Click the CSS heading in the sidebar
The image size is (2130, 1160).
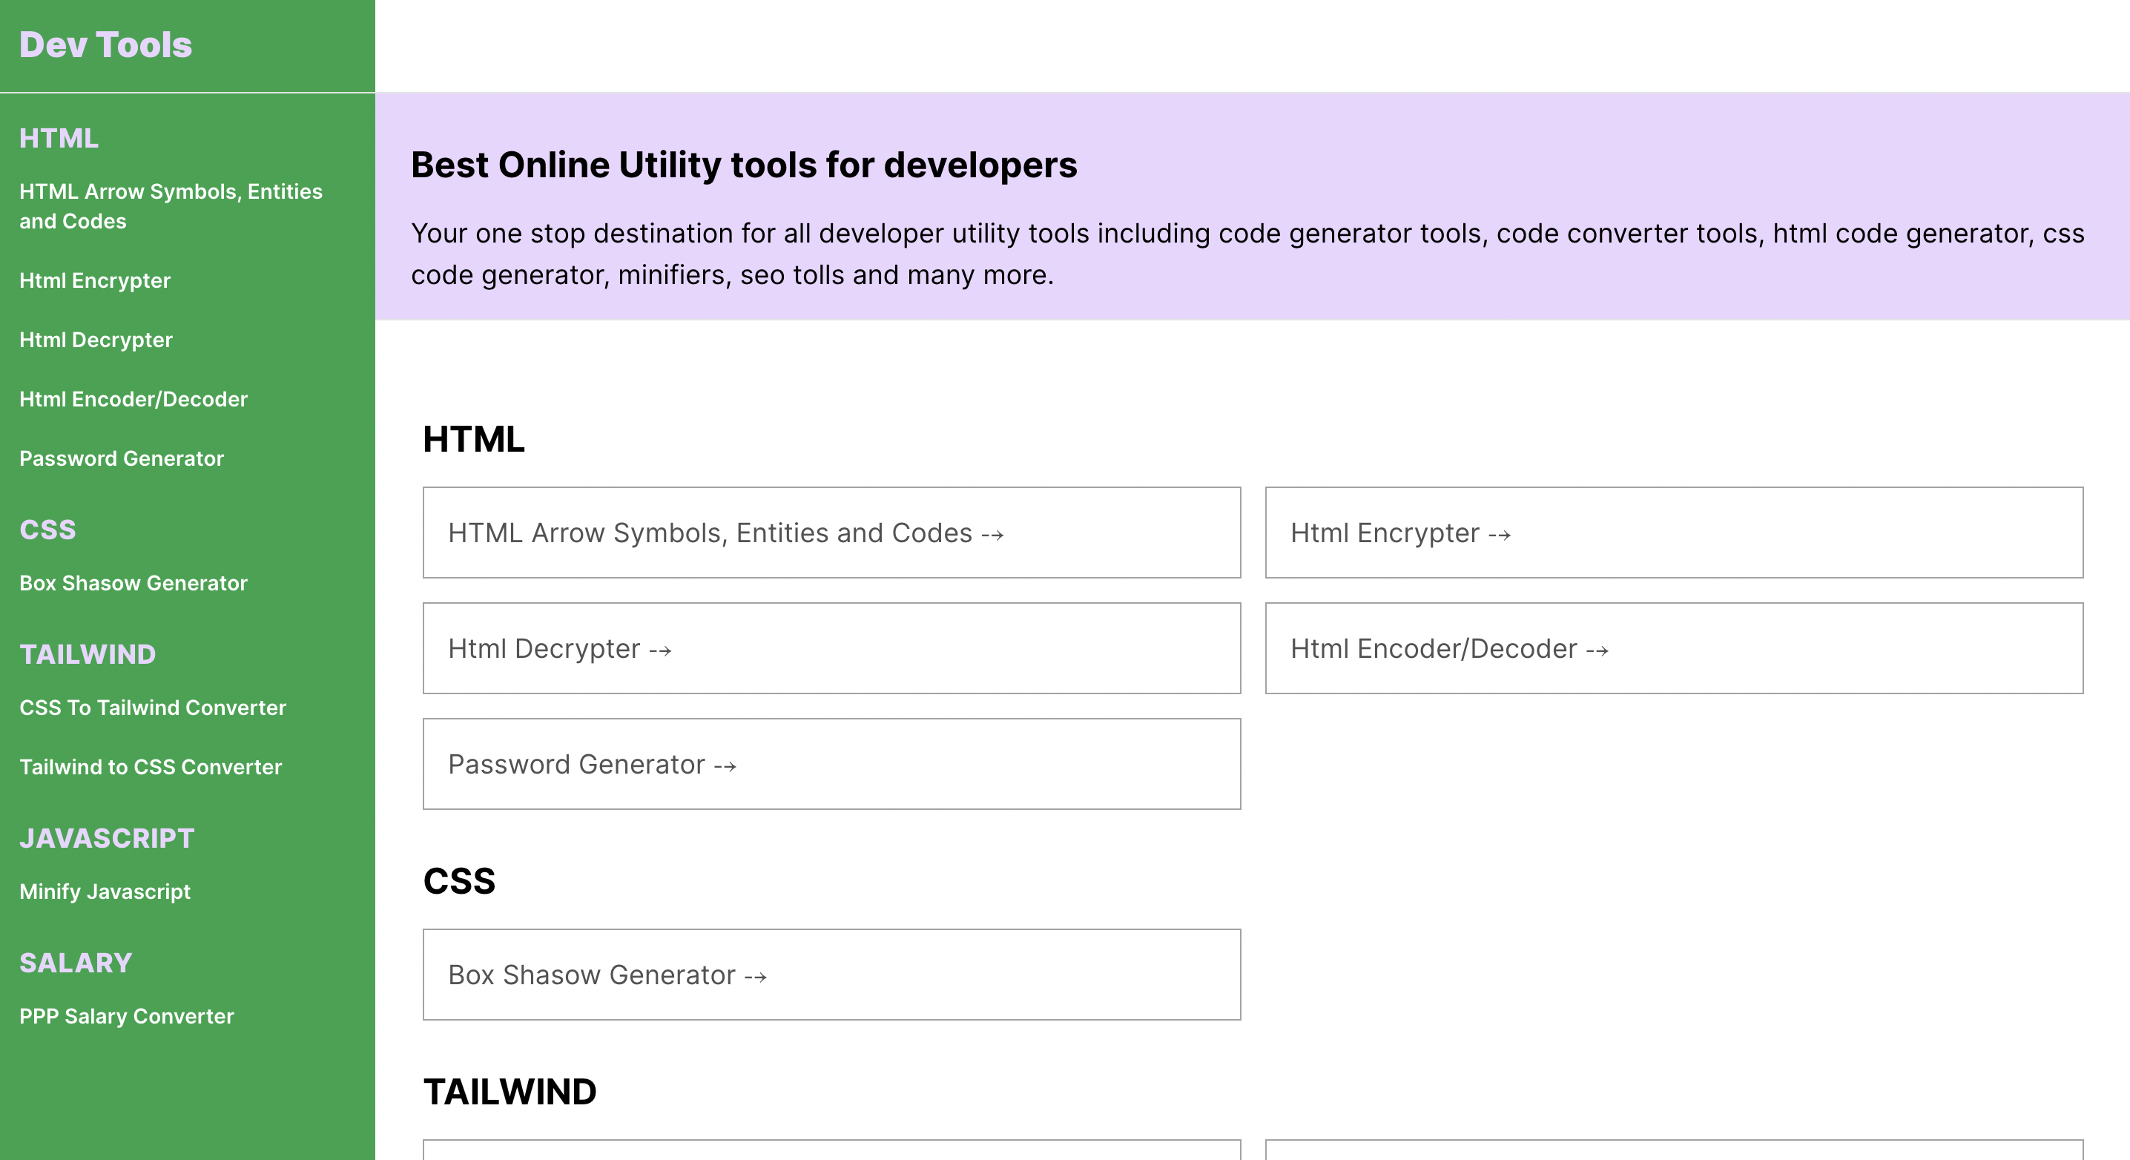click(48, 530)
